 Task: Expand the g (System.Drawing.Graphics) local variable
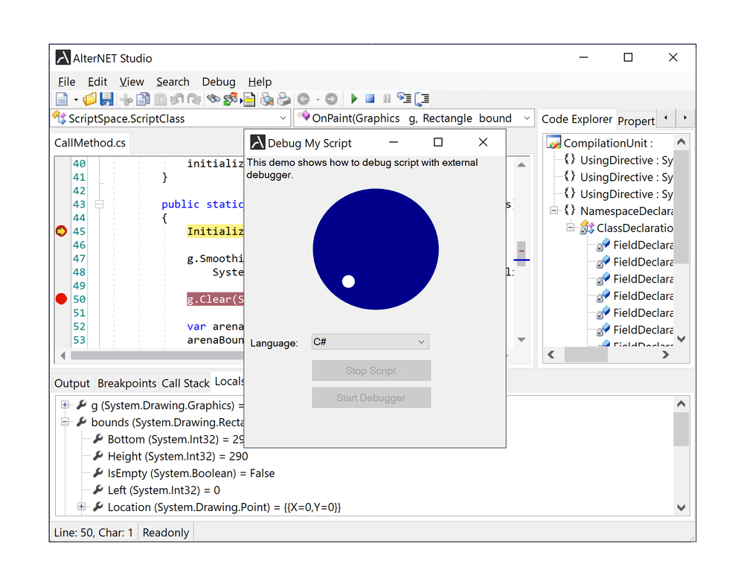click(65, 405)
